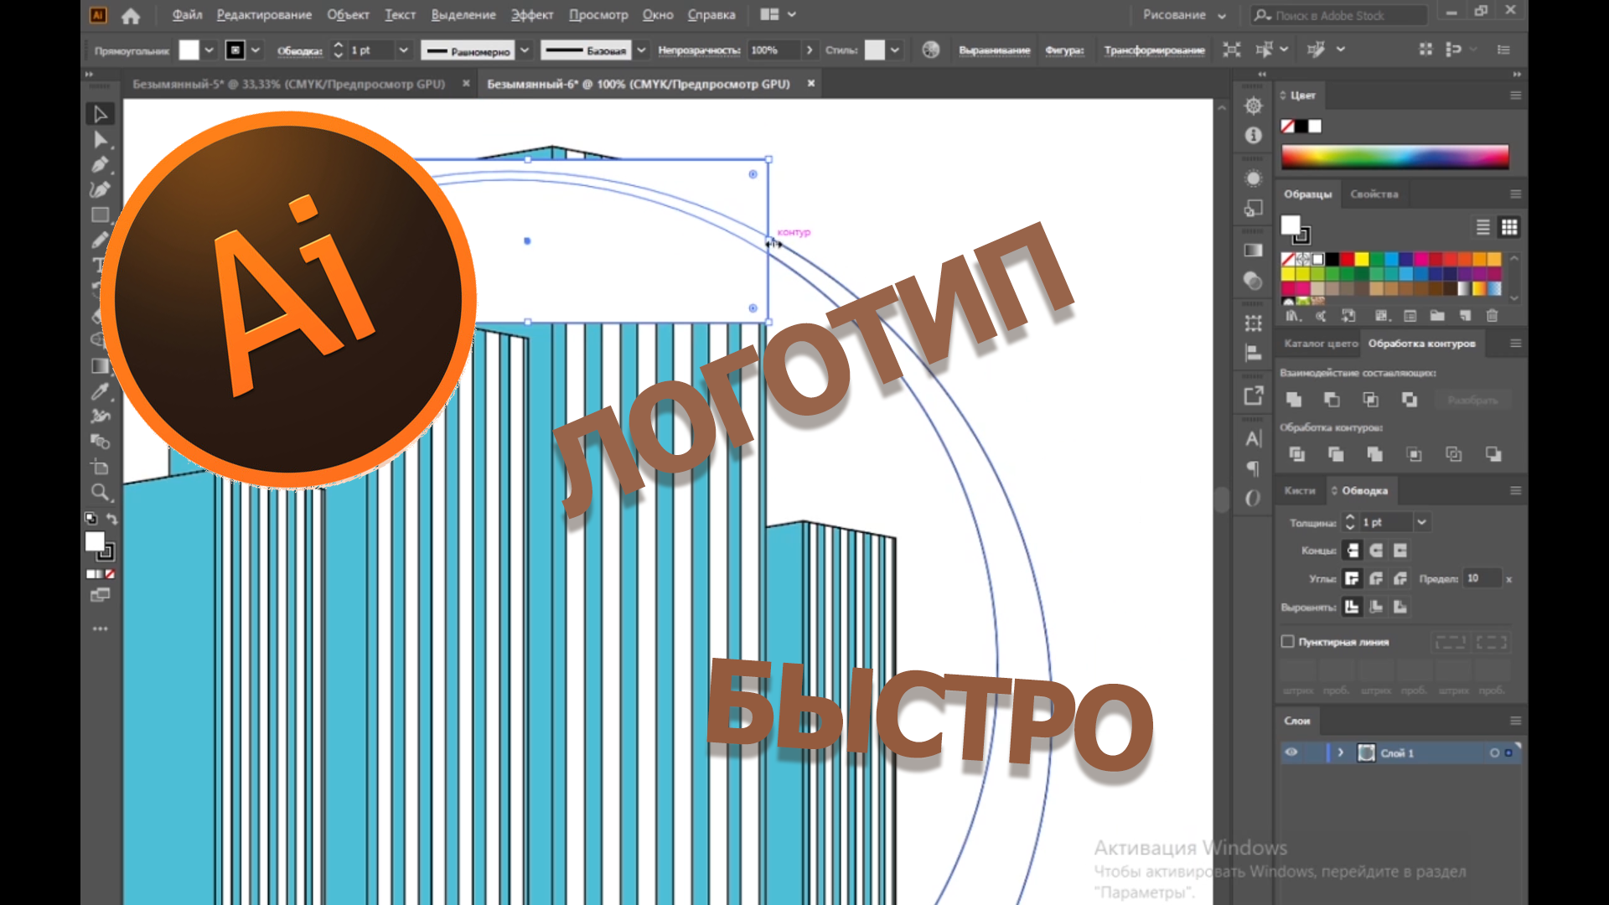This screenshot has height=905, width=1609.
Task: Switch to the Безымянный-5 document tab
Action: (289, 84)
